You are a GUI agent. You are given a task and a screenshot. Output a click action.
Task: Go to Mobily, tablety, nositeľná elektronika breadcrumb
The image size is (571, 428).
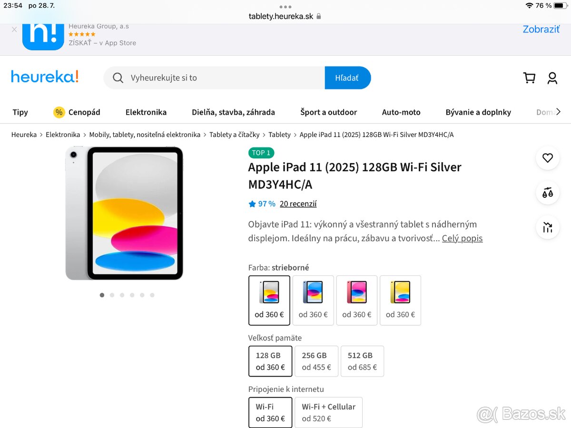pyautogui.click(x=145, y=135)
